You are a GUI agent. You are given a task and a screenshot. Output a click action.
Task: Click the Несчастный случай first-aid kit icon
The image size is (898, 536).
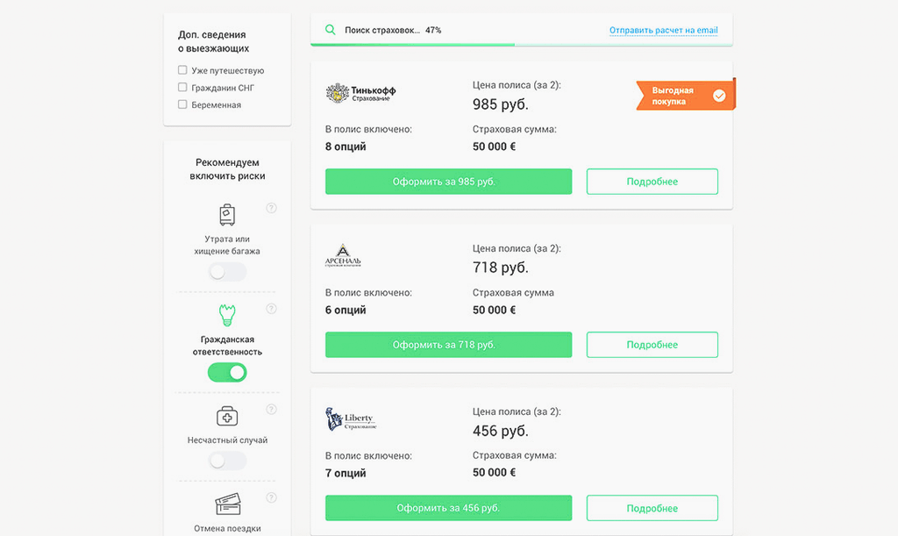coord(227,417)
